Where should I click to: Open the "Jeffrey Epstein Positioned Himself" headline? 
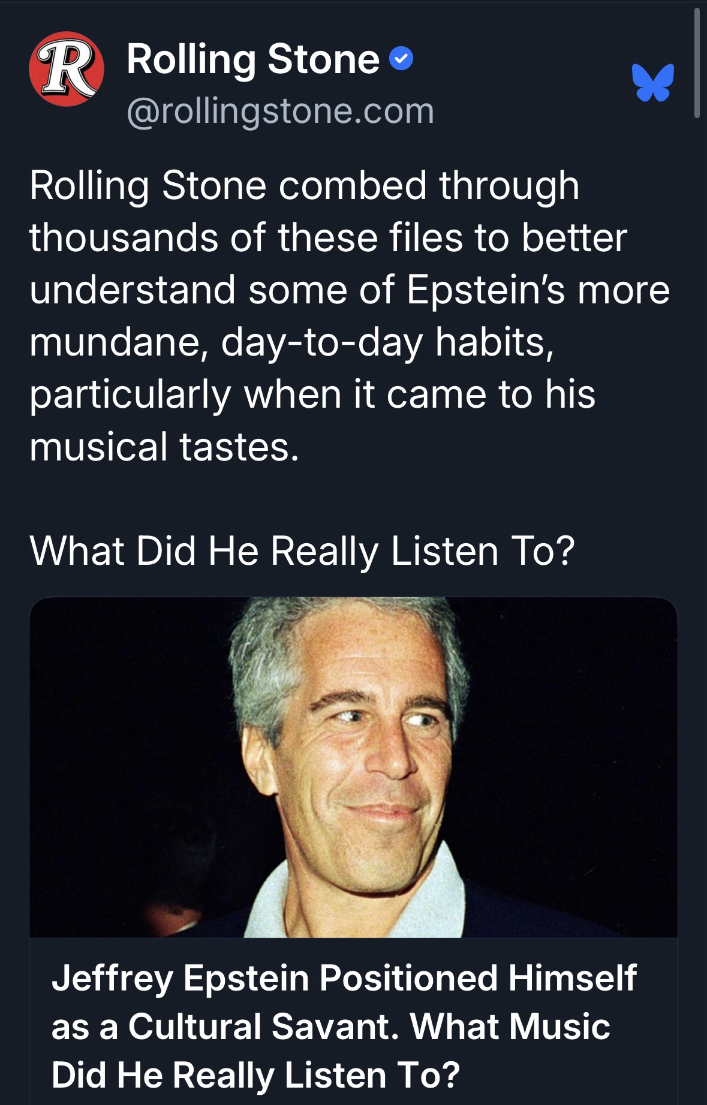pyautogui.click(x=344, y=978)
